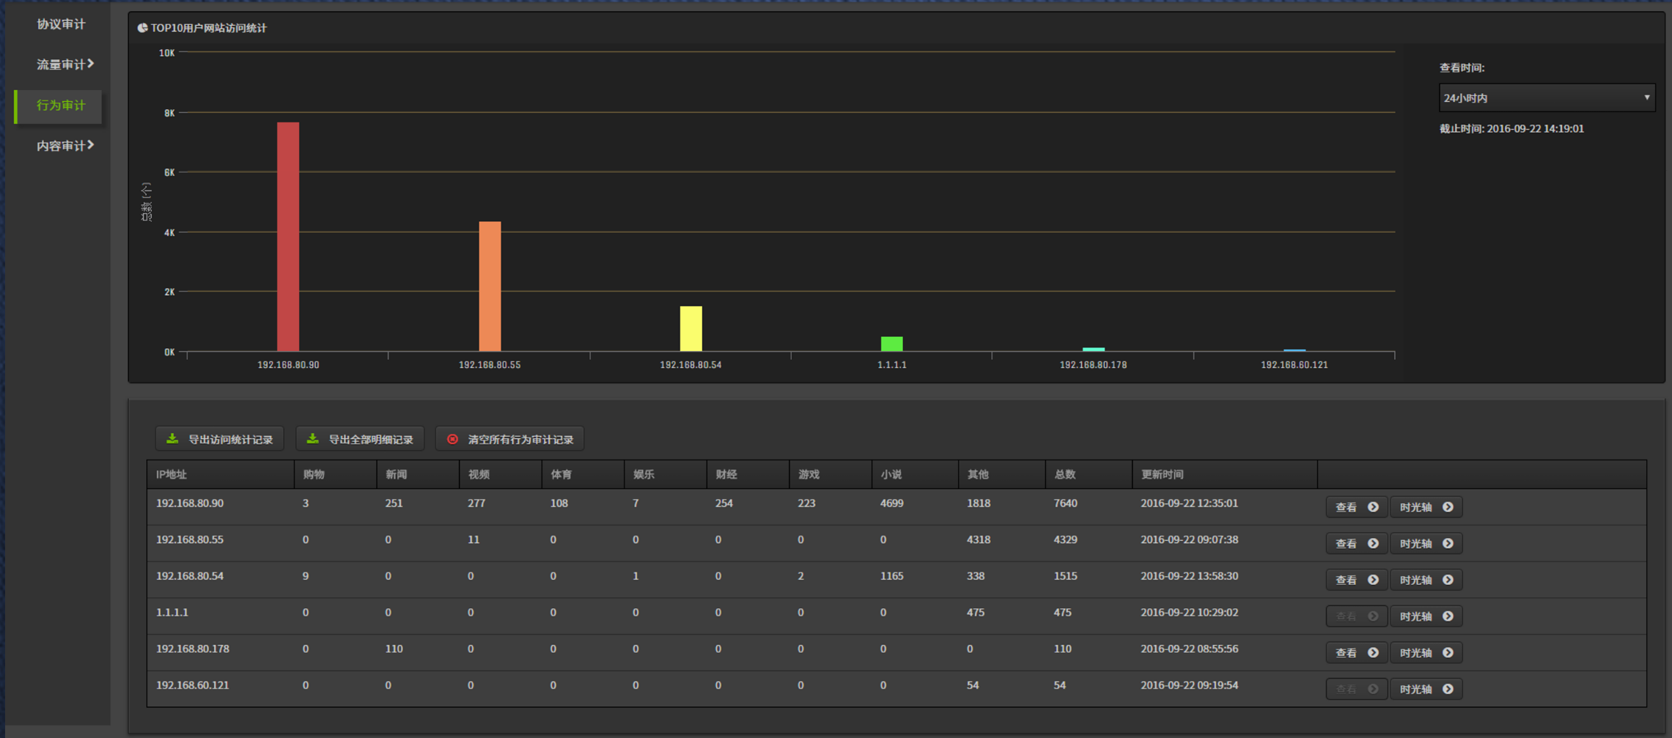Screen dimensions: 1672x738
Task: Click 清空所有行为审计记录 button
Action: pos(510,439)
